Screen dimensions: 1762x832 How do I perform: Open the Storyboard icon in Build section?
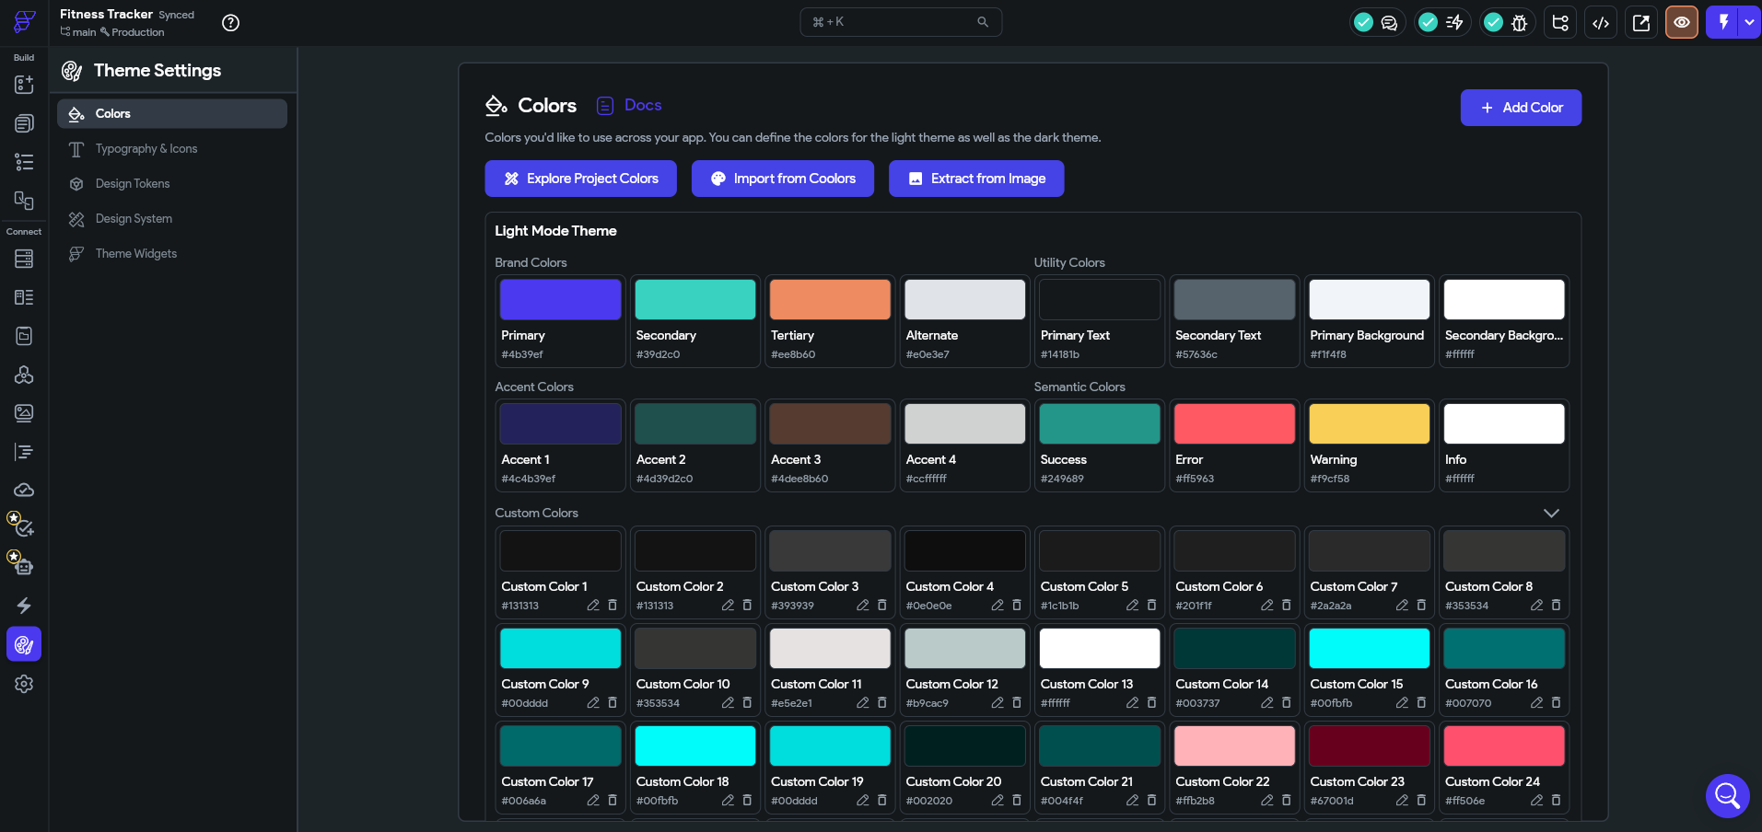click(x=24, y=201)
